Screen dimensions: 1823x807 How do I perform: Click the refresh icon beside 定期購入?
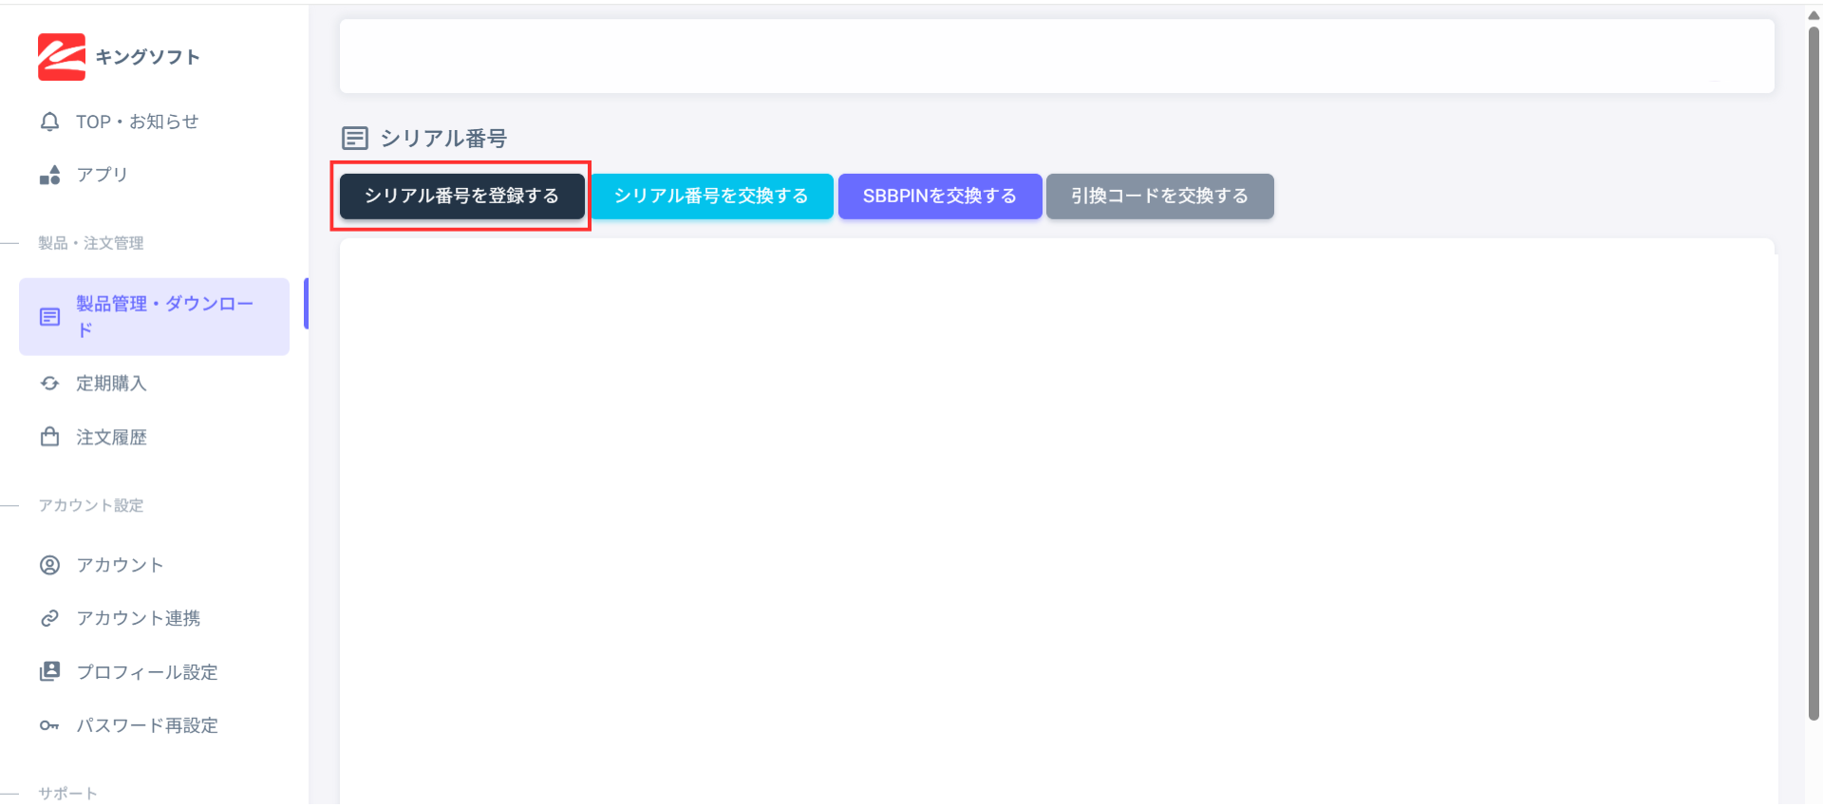click(49, 384)
